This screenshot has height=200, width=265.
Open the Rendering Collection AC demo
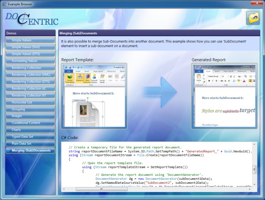(30, 88)
